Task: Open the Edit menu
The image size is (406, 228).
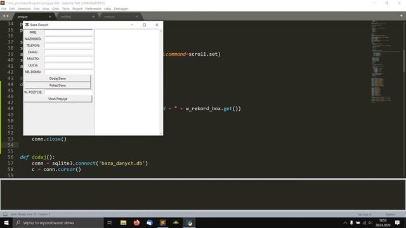Action: 12,9
